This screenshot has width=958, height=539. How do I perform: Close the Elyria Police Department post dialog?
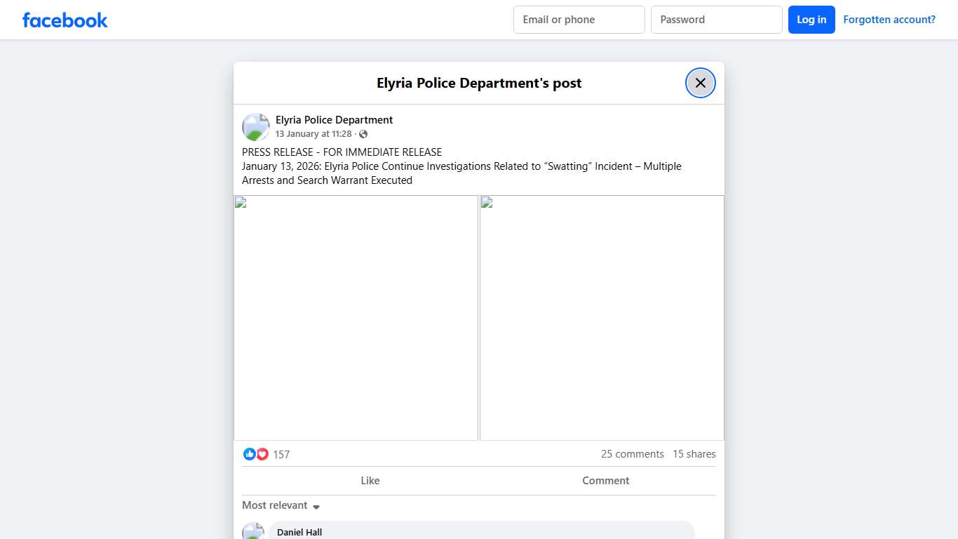pyautogui.click(x=700, y=82)
